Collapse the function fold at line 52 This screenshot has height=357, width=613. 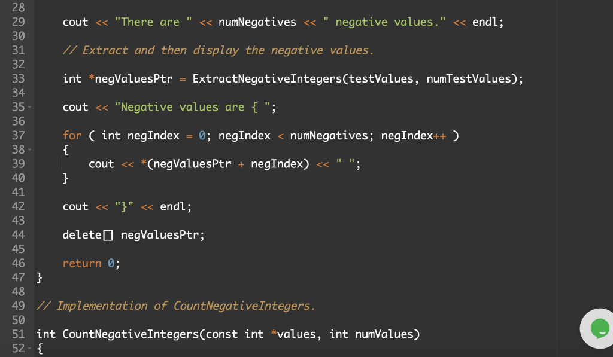29,349
